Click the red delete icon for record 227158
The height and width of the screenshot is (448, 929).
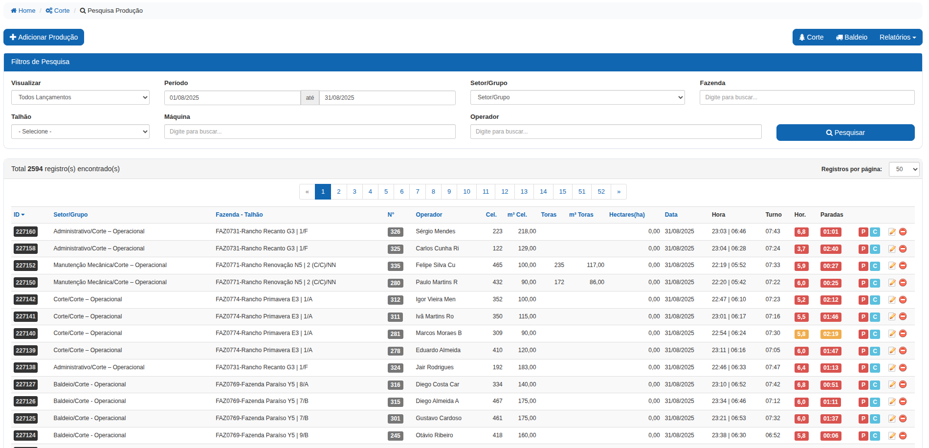(x=903, y=249)
